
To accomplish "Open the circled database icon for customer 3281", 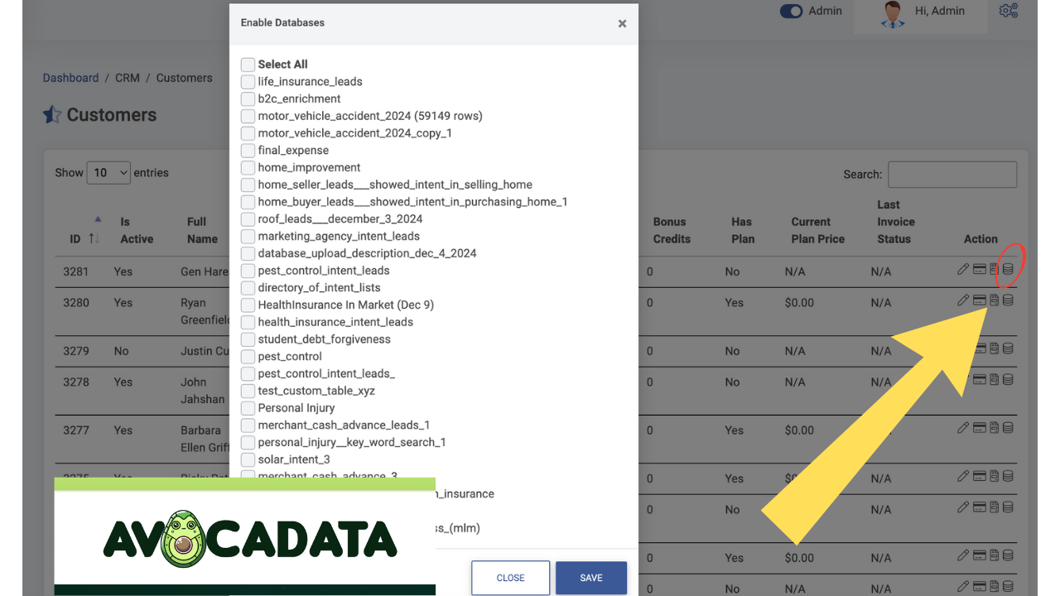I will click(x=1008, y=268).
